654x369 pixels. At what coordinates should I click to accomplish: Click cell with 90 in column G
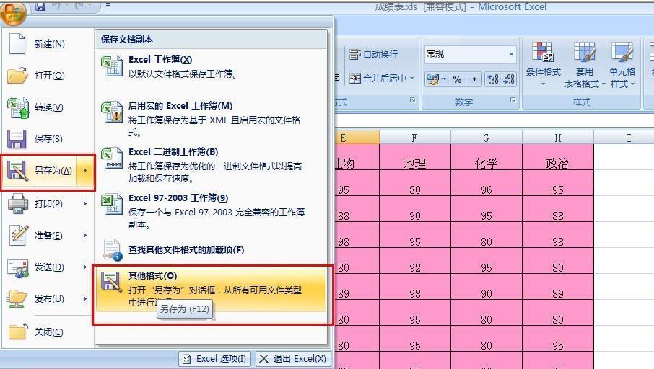coord(487,288)
